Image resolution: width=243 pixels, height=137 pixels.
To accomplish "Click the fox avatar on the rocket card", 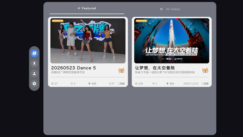I will tap(205, 71).
